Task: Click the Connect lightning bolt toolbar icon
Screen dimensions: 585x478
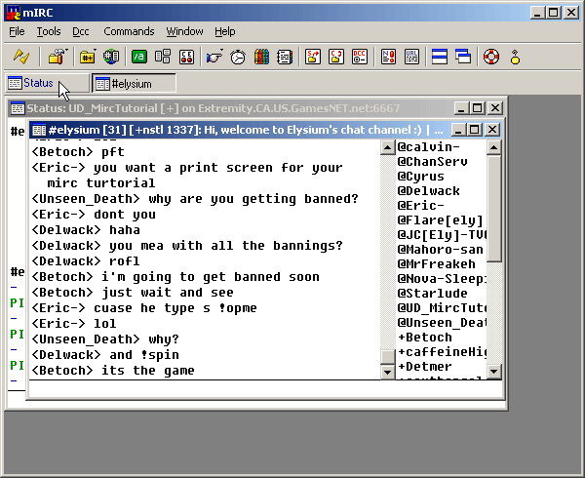Action: (21, 57)
